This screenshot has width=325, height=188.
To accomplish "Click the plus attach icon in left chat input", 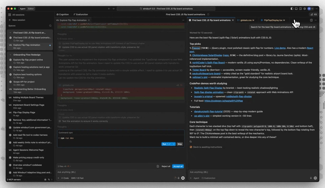I will point(59,178).
